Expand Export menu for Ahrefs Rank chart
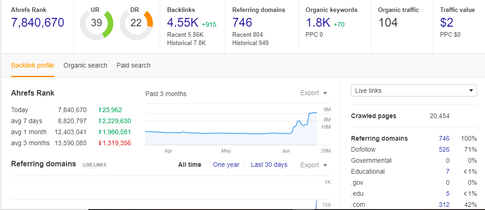 point(314,93)
